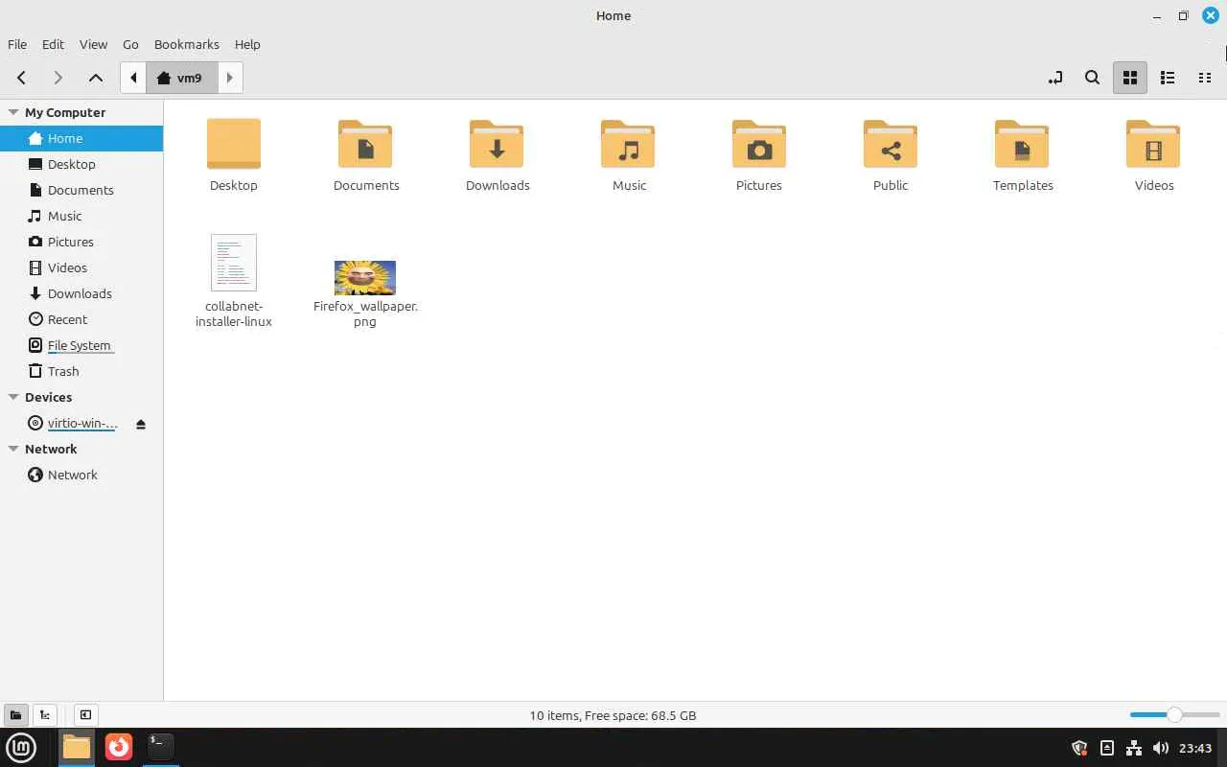Collapse the My Computer section
This screenshot has width=1227, height=767.
point(13,112)
